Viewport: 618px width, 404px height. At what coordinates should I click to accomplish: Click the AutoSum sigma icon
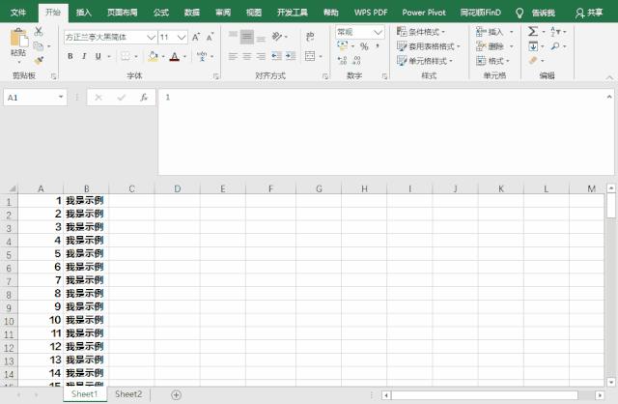click(x=533, y=32)
